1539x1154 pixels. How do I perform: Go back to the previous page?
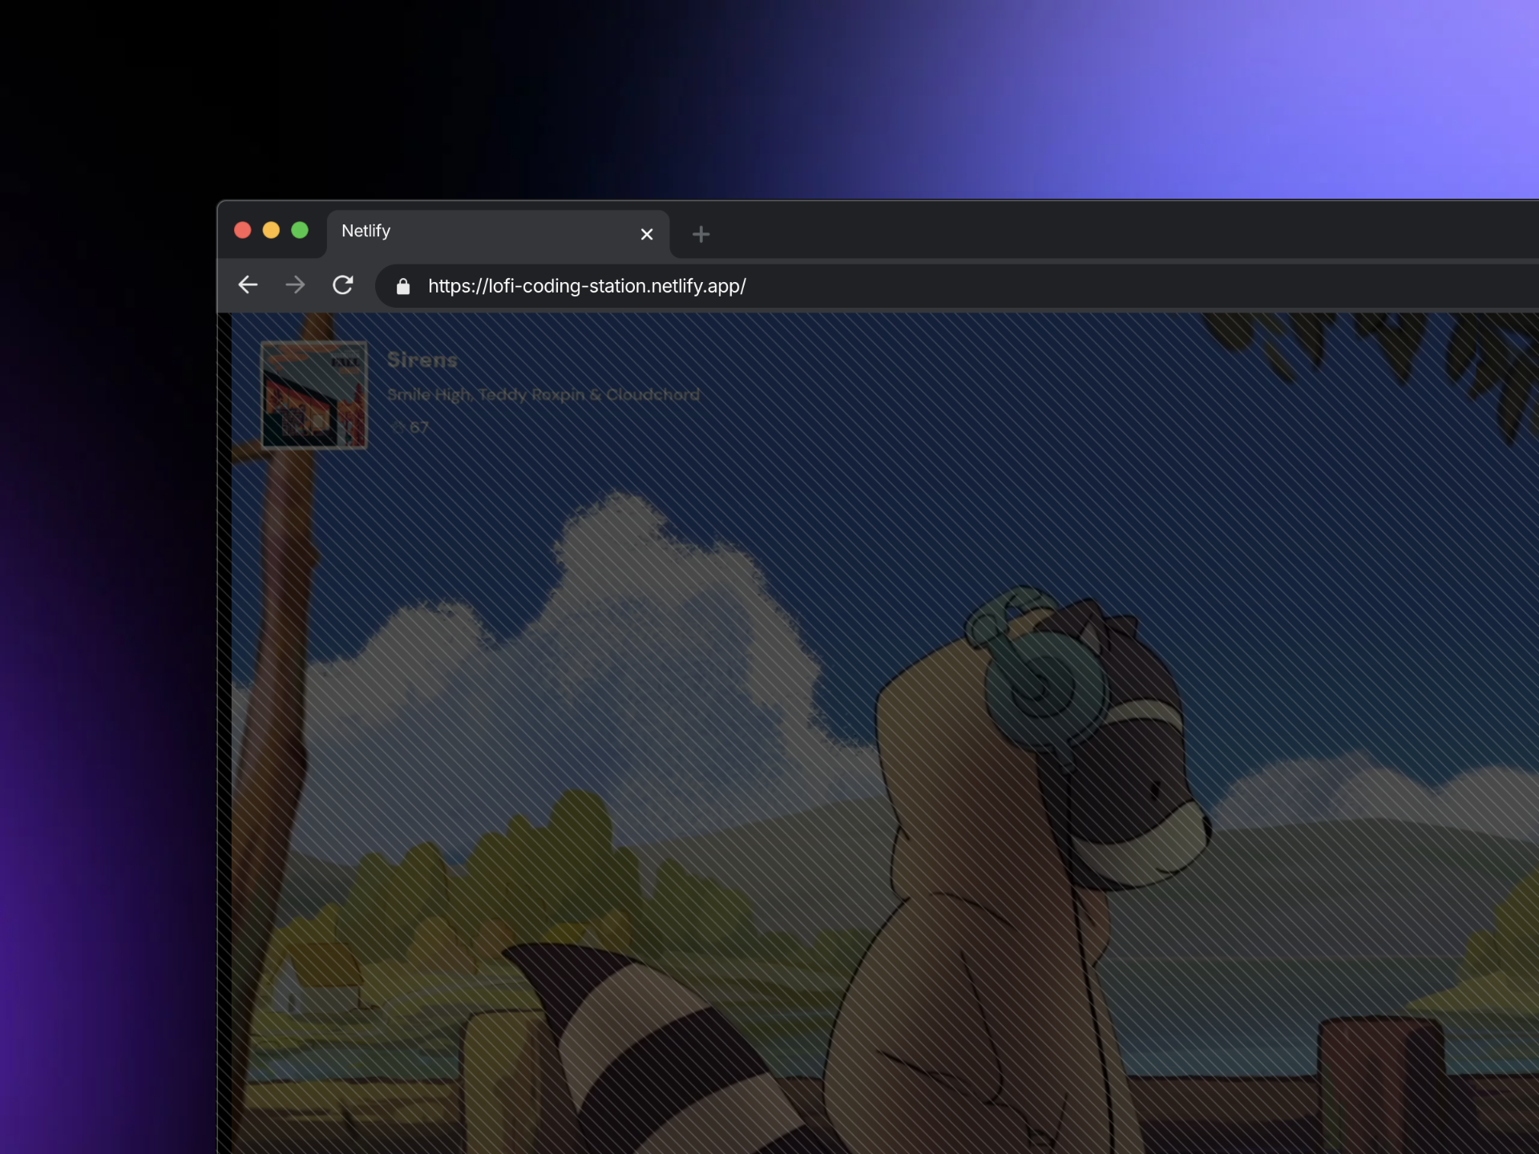click(248, 285)
